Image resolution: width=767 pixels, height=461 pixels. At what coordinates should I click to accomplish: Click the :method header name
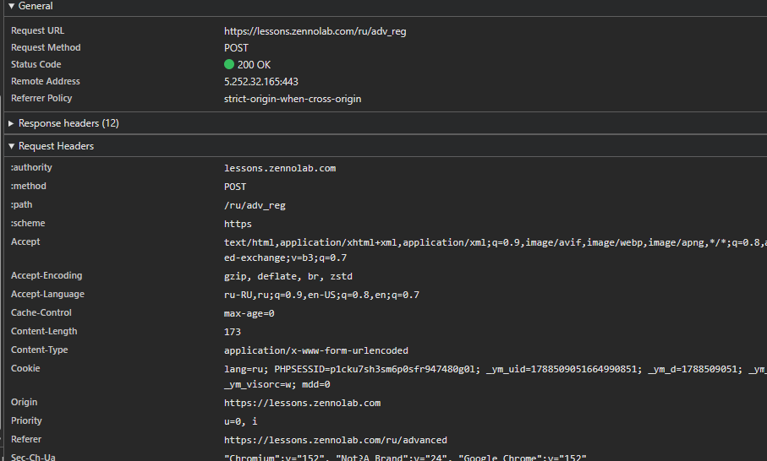[29, 186]
